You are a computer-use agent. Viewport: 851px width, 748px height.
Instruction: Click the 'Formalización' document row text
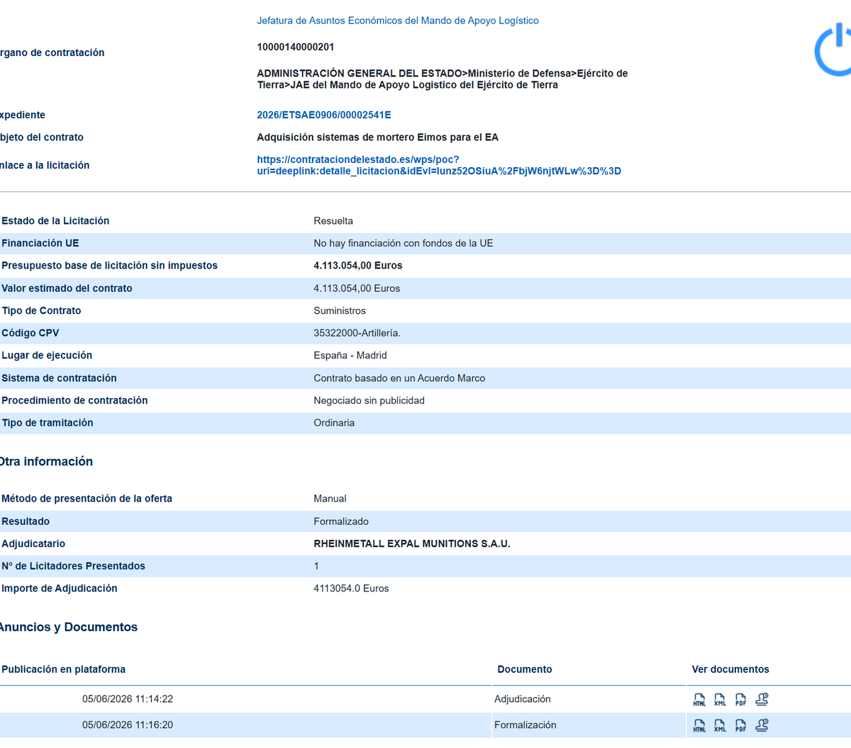525,725
